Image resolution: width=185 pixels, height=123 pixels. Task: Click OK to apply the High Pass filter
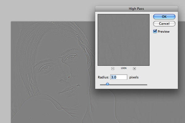164,17
